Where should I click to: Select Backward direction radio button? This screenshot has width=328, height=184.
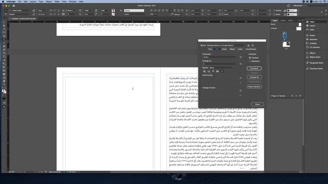pyautogui.click(x=250, y=61)
